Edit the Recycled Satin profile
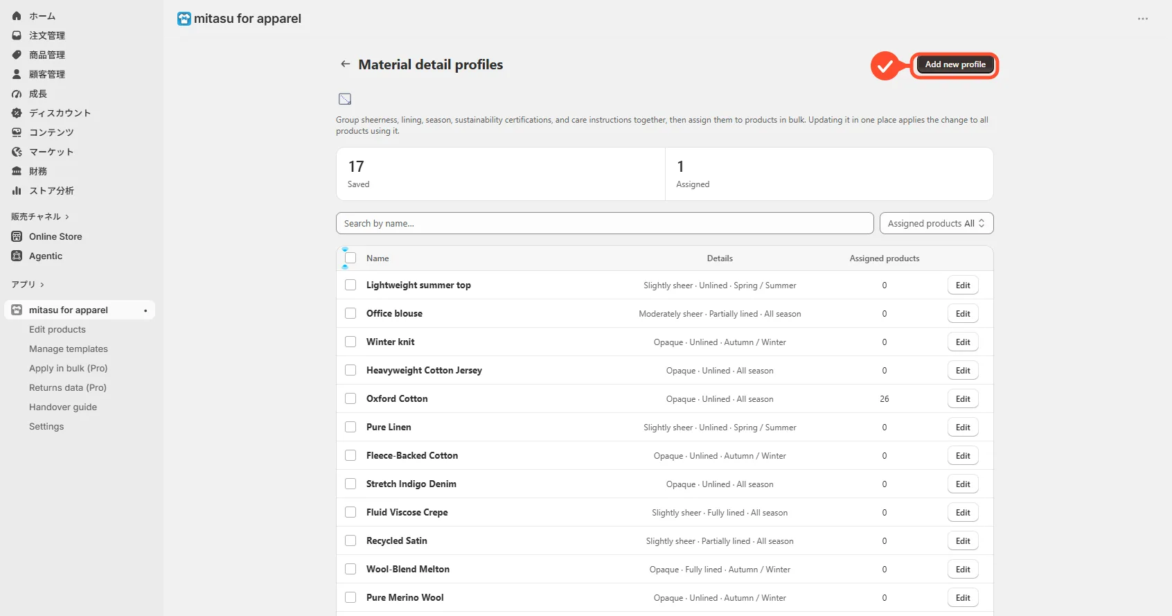Screen dimensions: 1172x616 pos(963,540)
